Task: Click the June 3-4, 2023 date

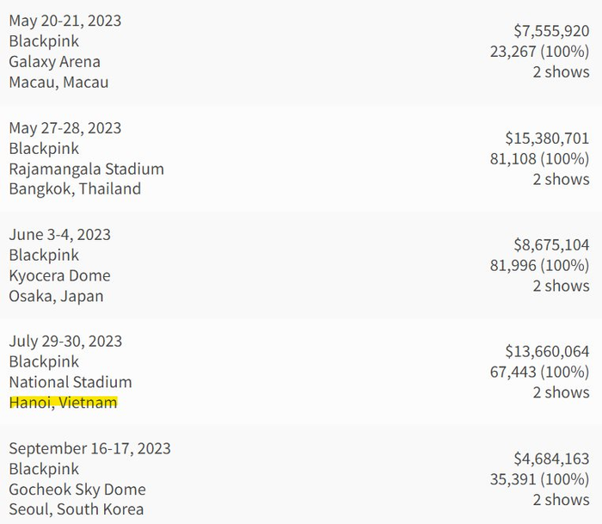Action: click(x=60, y=235)
